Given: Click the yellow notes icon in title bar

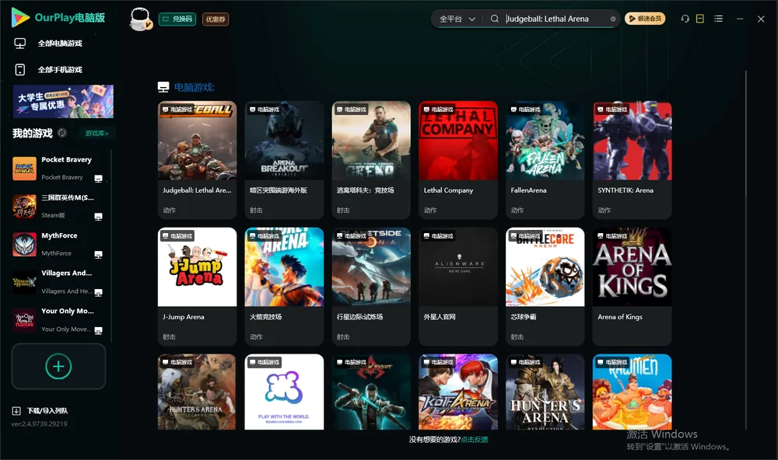Looking at the screenshot, I should point(700,19).
